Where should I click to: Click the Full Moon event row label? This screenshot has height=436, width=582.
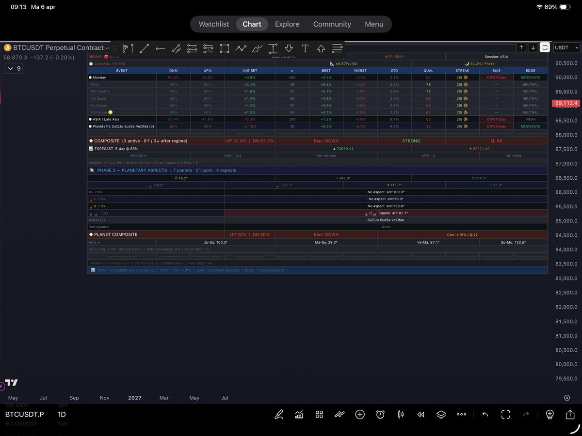[x=102, y=112]
